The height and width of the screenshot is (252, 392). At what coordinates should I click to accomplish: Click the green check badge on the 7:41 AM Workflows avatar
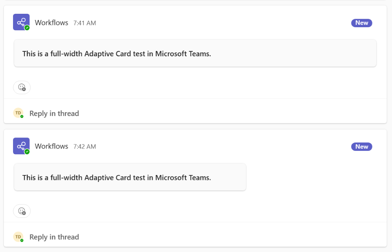[x=27, y=28]
